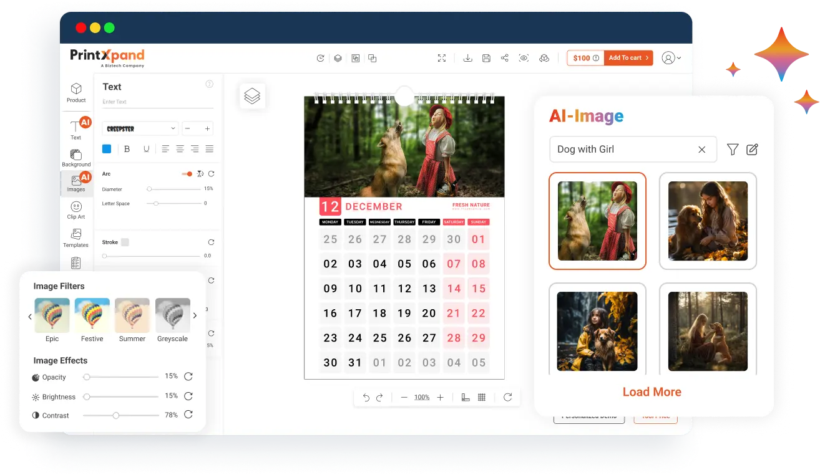Click the share icon in top toolbar

504,58
